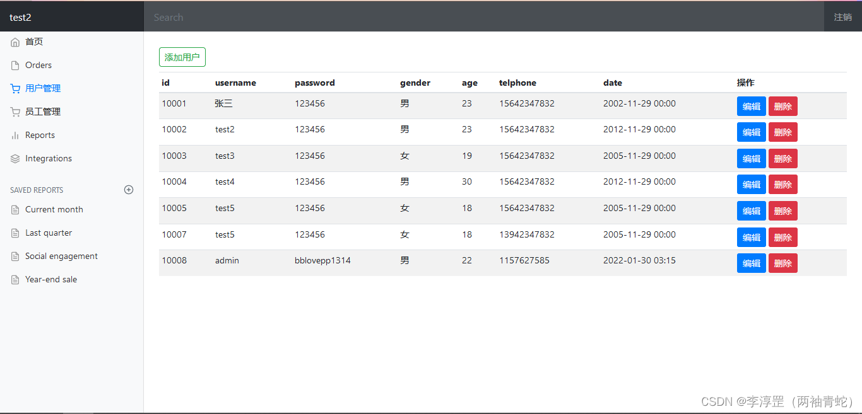
Task: Click the SAVED REPORTS heading
Action: click(x=37, y=190)
